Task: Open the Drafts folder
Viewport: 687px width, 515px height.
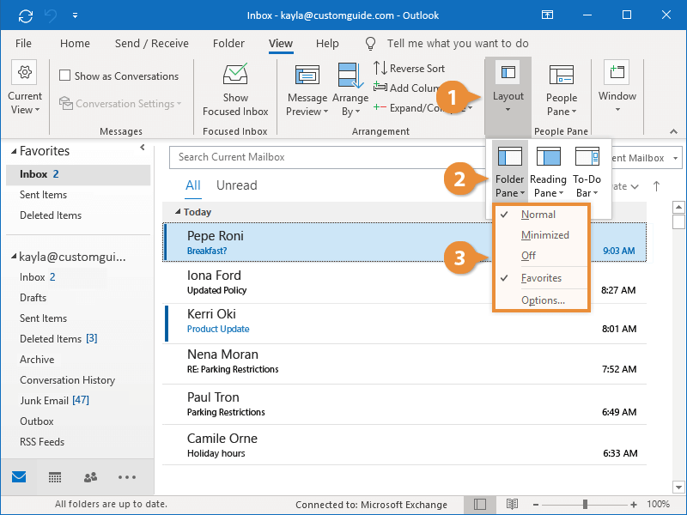Action: pyautogui.click(x=33, y=298)
